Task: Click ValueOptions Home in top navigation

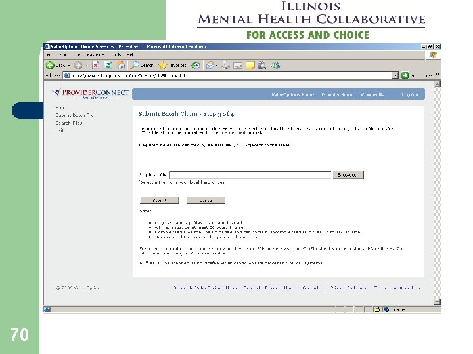Action: click(x=292, y=94)
